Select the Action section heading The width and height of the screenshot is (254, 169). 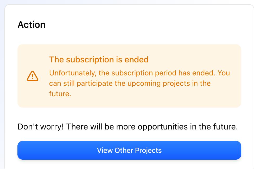pos(31,25)
